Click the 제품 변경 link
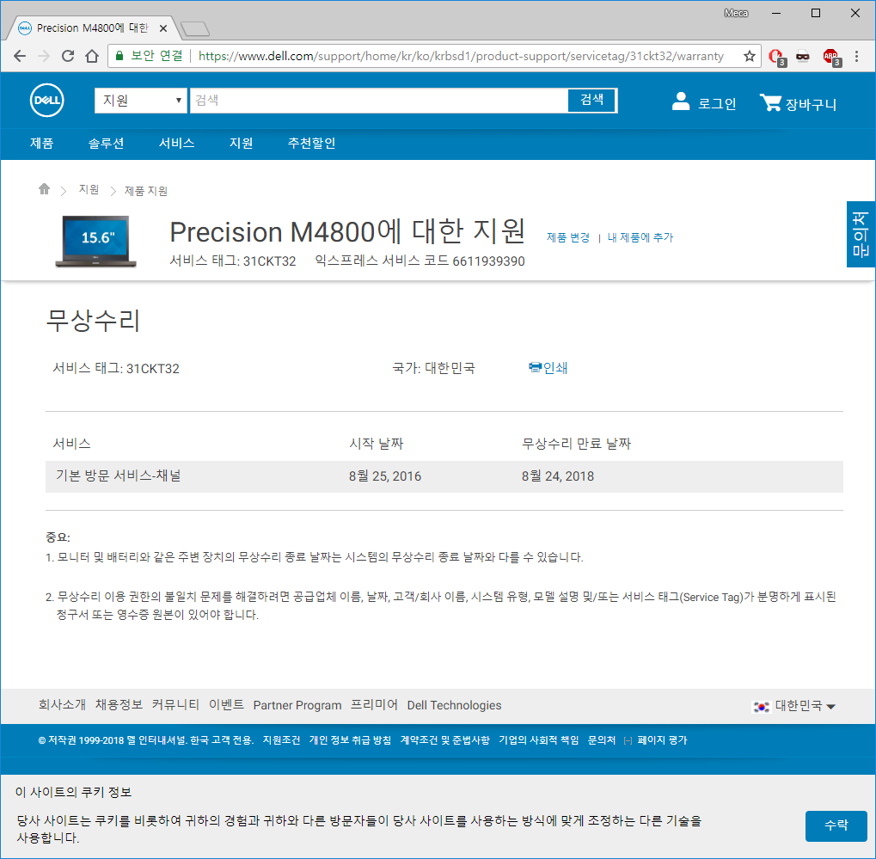Image resolution: width=876 pixels, height=859 pixels. pyautogui.click(x=567, y=237)
